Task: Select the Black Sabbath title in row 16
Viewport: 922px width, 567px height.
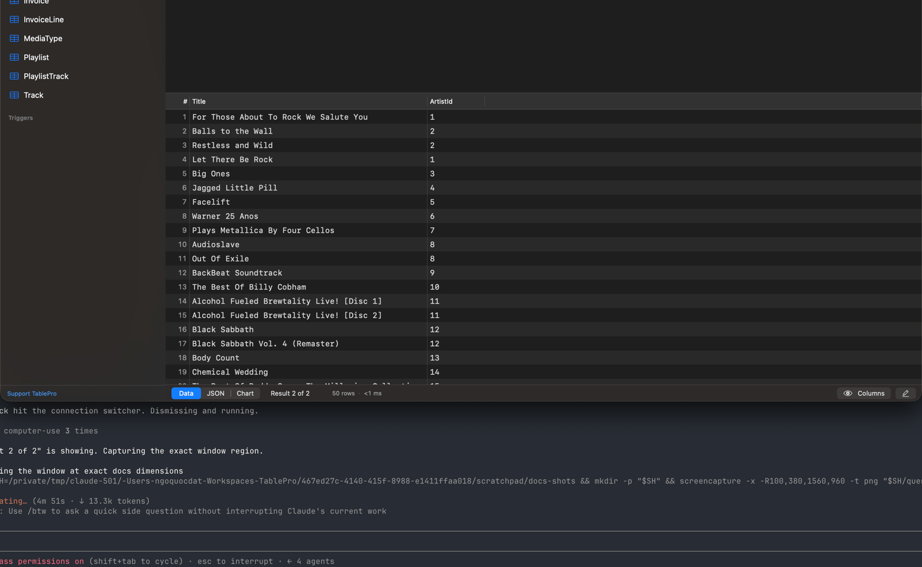Action: pos(308,330)
